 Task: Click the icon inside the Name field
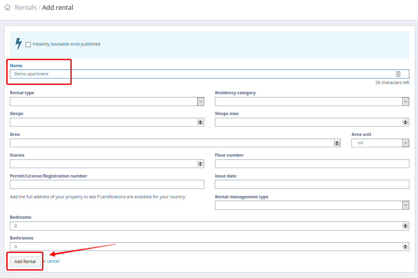(x=398, y=74)
